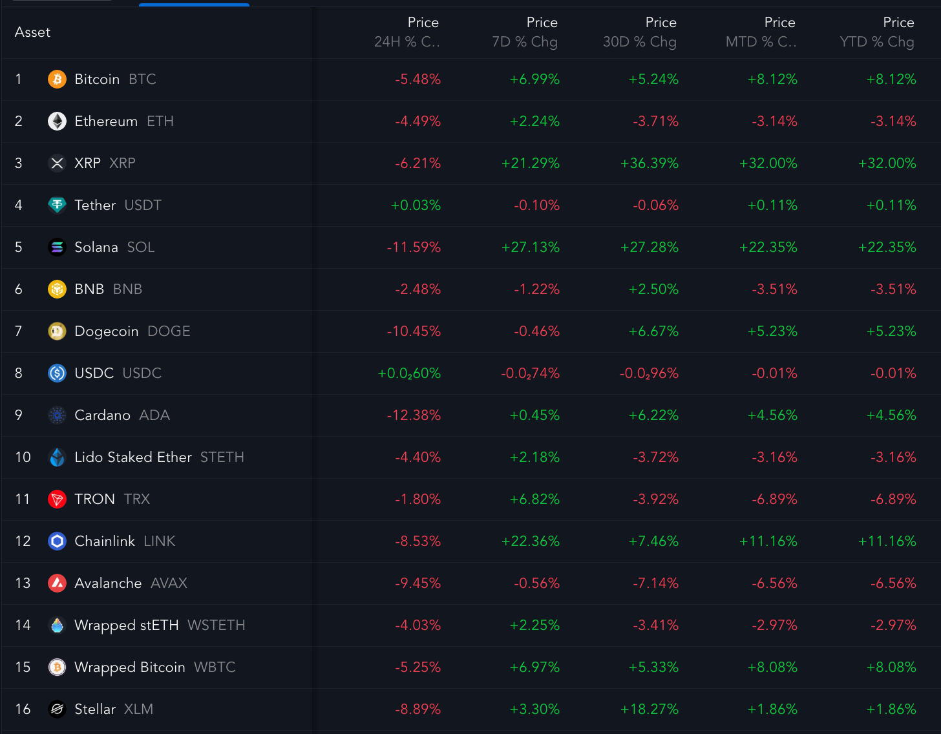
Task: Click Stellar 24H change -8.89%
Action: (418, 709)
